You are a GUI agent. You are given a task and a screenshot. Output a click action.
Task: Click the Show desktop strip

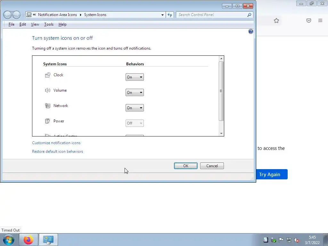326,240
